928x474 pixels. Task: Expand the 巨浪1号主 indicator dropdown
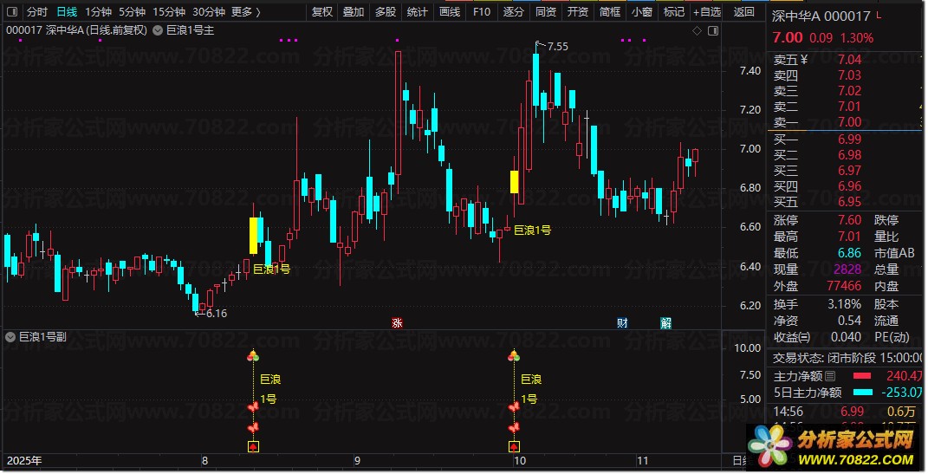tap(158, 30)
